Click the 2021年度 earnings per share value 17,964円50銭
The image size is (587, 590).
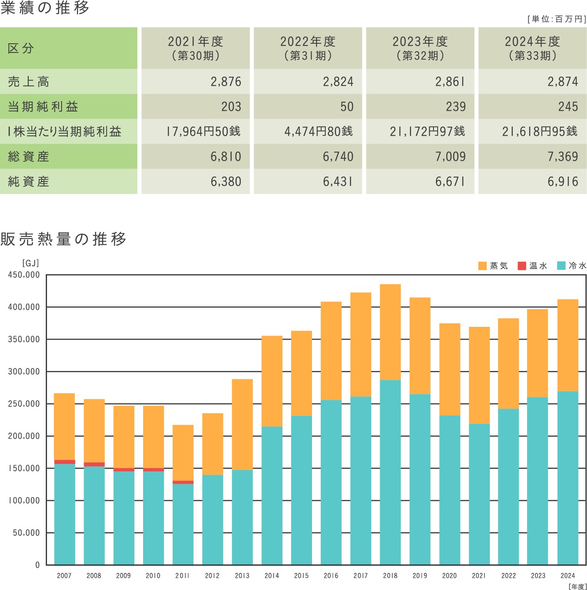point(203,132)
